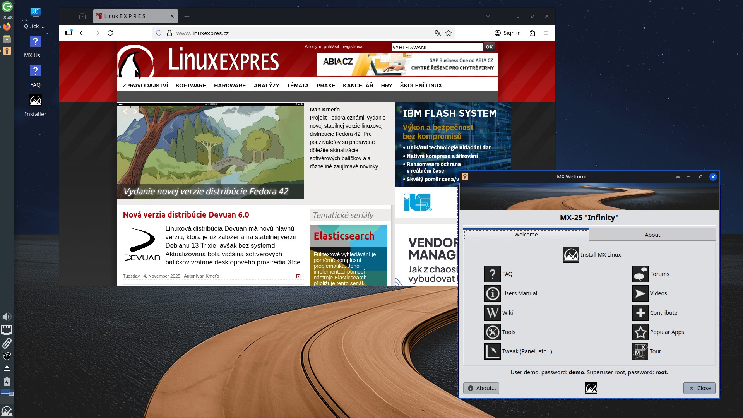Click tracking protection shield icon

(x=158, y=33)
